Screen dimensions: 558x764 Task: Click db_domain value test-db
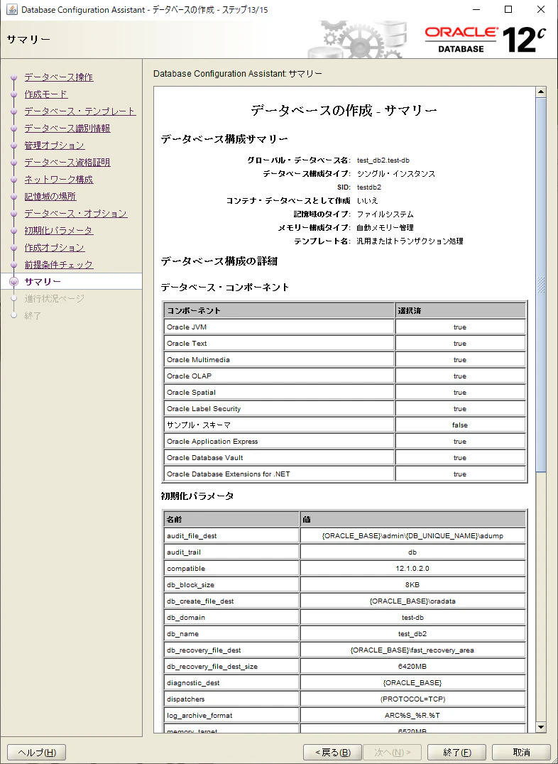[x=412, y=617]
